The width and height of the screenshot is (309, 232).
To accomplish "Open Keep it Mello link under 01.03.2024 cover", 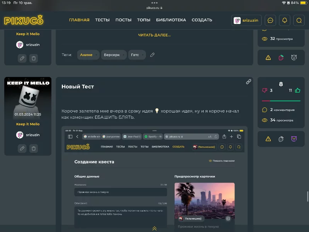I will click(28, 124).
